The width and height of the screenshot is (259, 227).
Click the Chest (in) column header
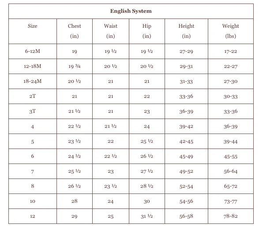[x=74, y=31]
